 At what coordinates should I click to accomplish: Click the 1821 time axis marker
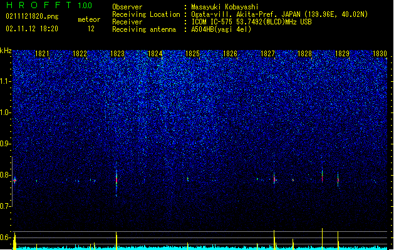42,54
